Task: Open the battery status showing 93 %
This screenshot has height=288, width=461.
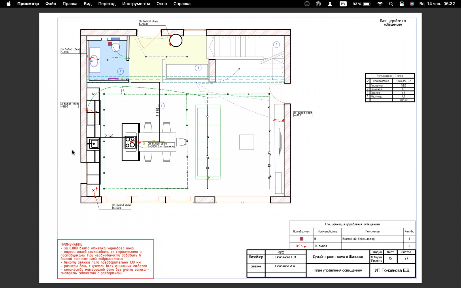Action: [362, 4]
